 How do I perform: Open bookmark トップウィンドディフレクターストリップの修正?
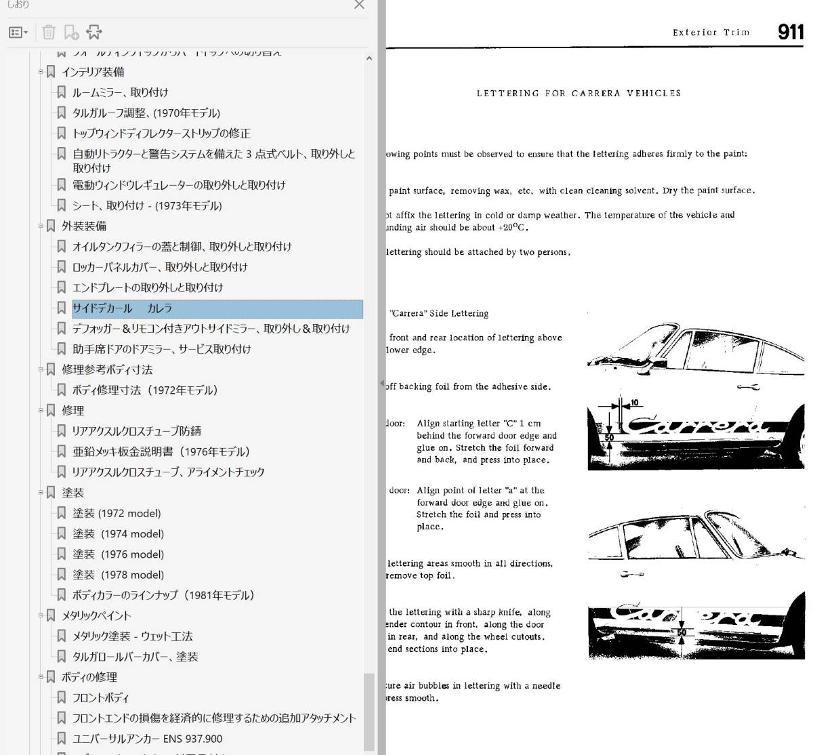(161, 134)
